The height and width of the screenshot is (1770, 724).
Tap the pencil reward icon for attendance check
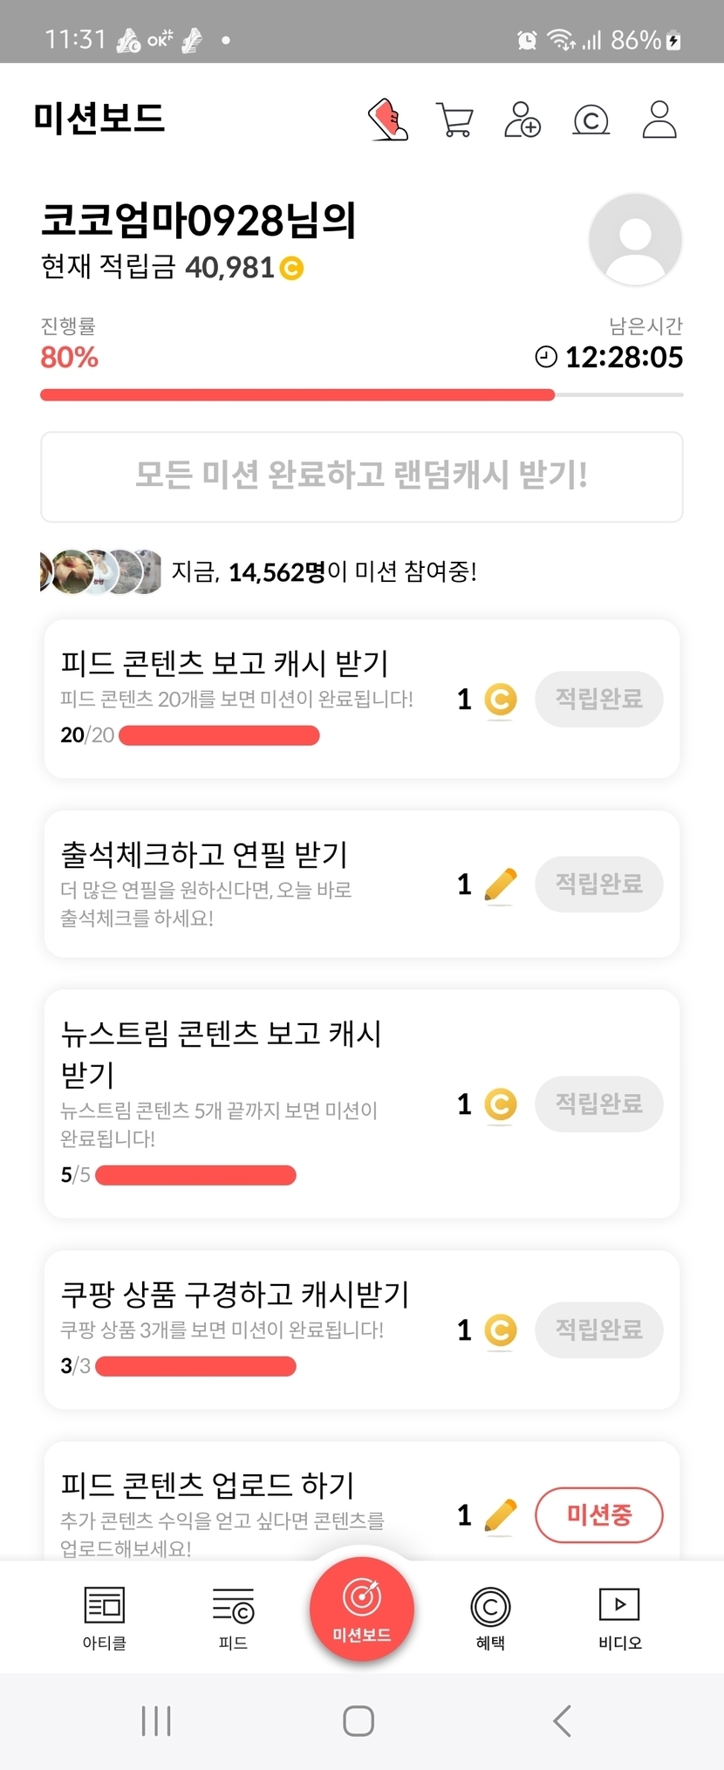point(500,885)
